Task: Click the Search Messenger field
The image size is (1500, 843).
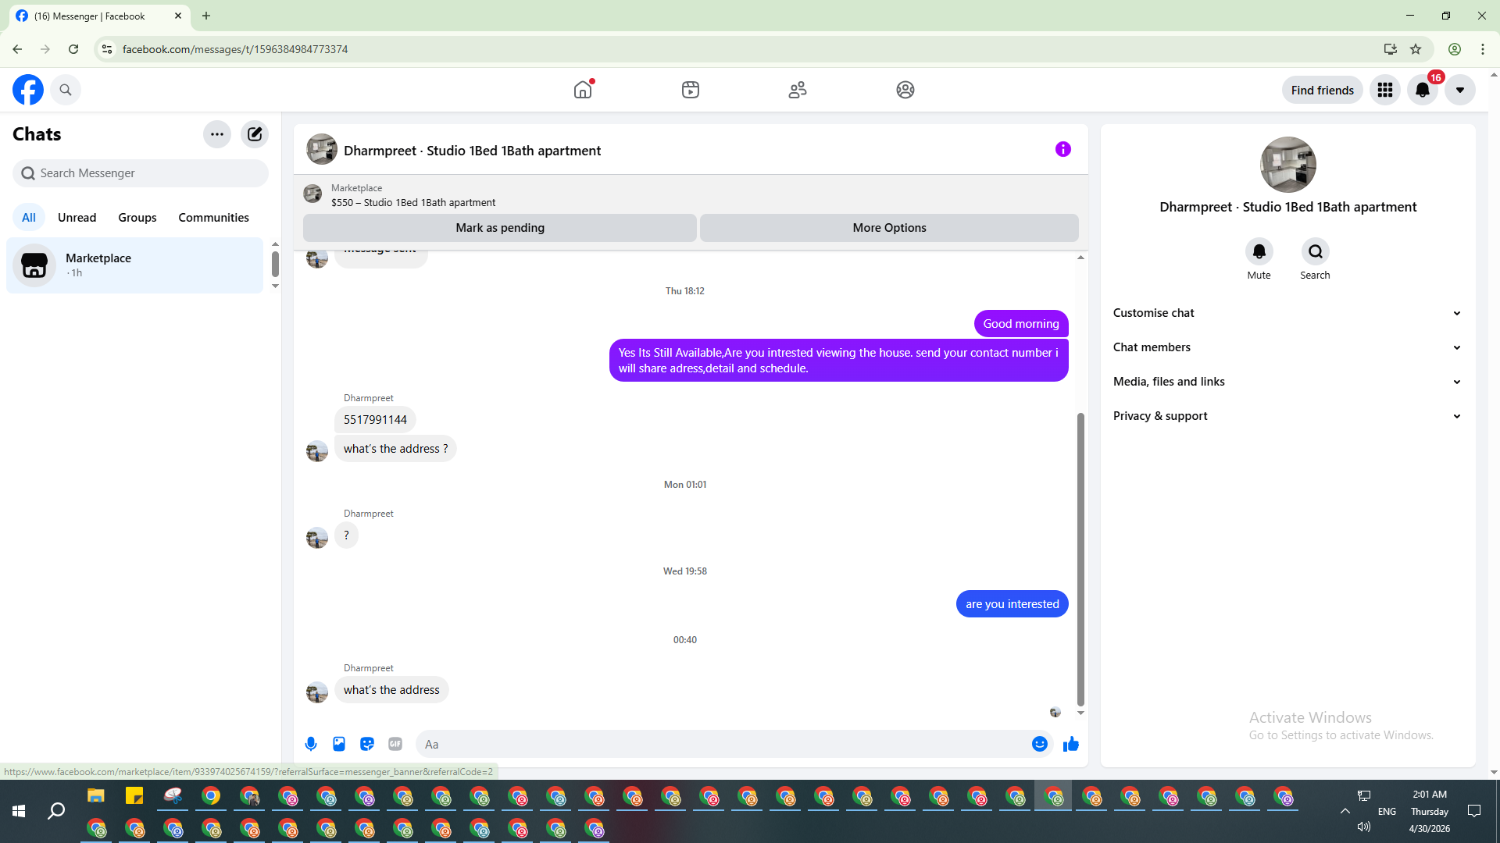Action: [141, 173]
